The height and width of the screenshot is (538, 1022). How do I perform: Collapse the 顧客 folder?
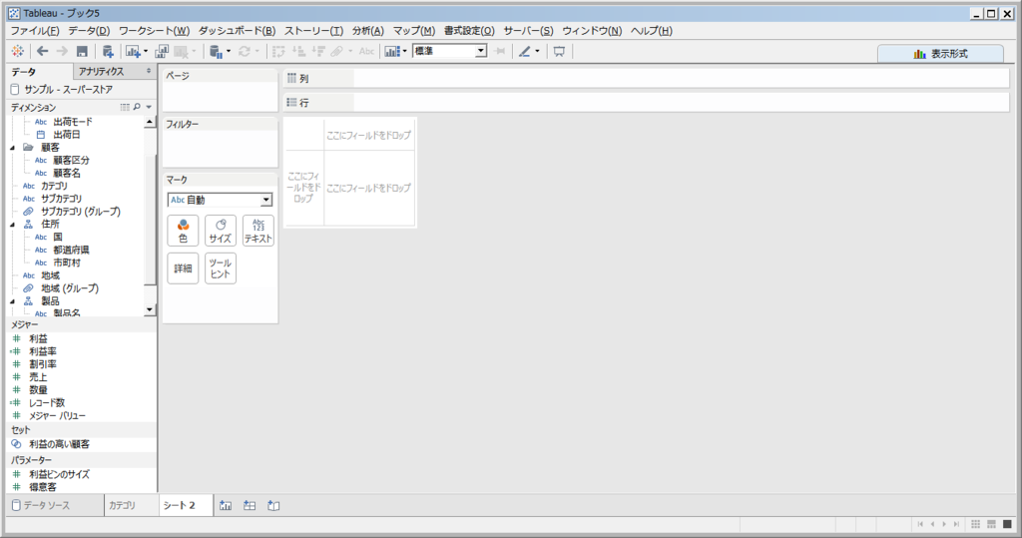tap(12, 148)
